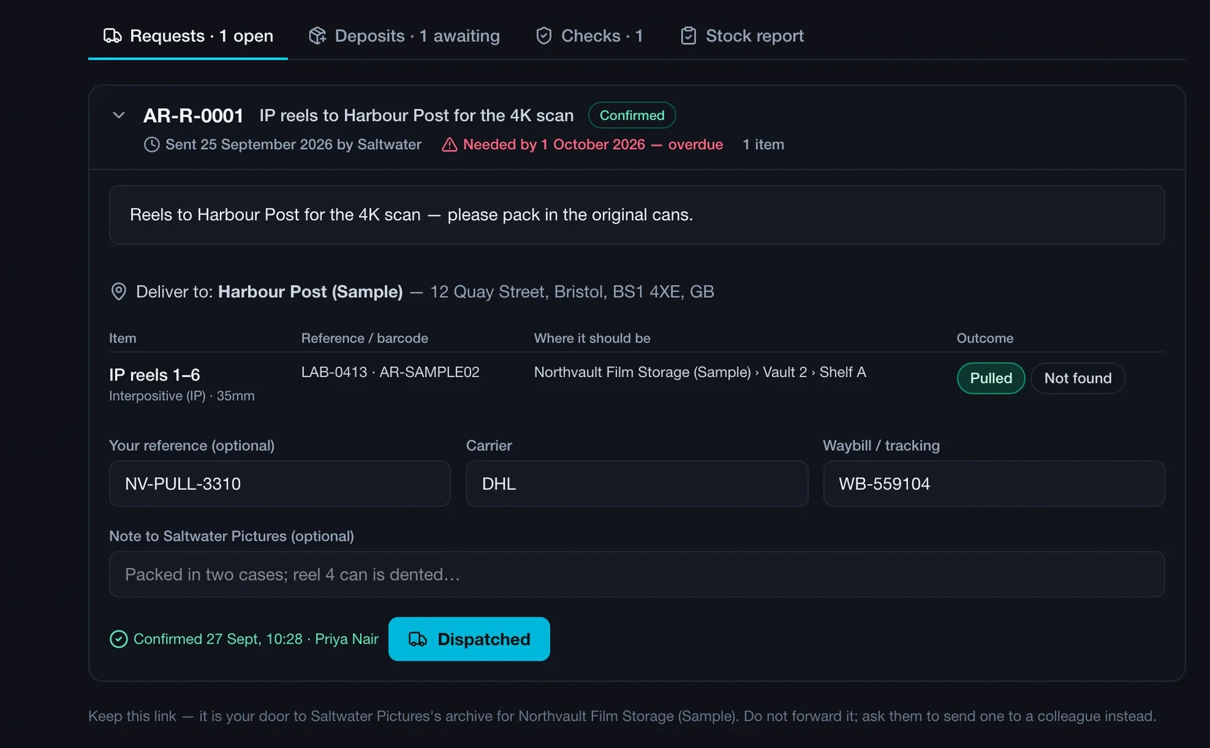Mark IP reels 1–6 as Not found

pyautogui.click(x=1078, y=378)
